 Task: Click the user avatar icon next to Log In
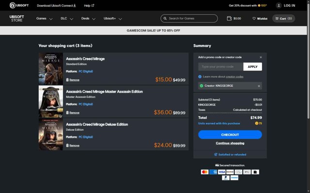pos(279,5)
